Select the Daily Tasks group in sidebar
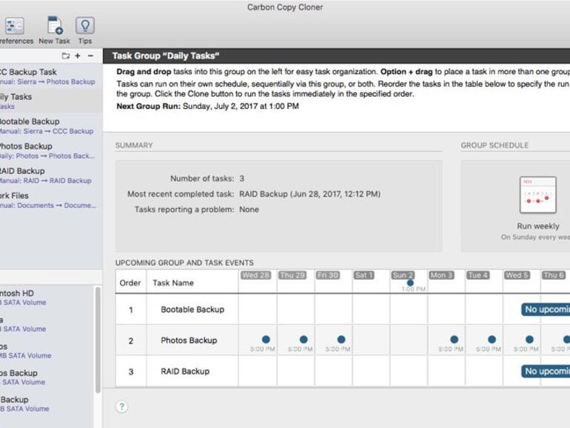This screenshot has width=570, height=428. (x=51, y=101)
